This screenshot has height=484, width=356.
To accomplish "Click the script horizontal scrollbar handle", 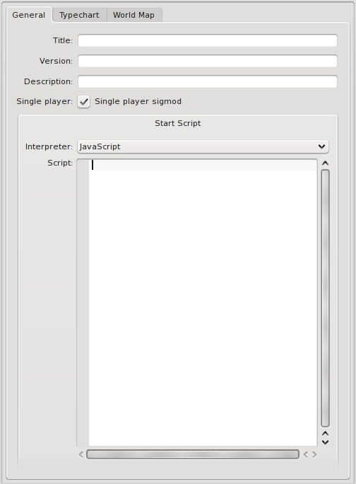I will [193, 454].
